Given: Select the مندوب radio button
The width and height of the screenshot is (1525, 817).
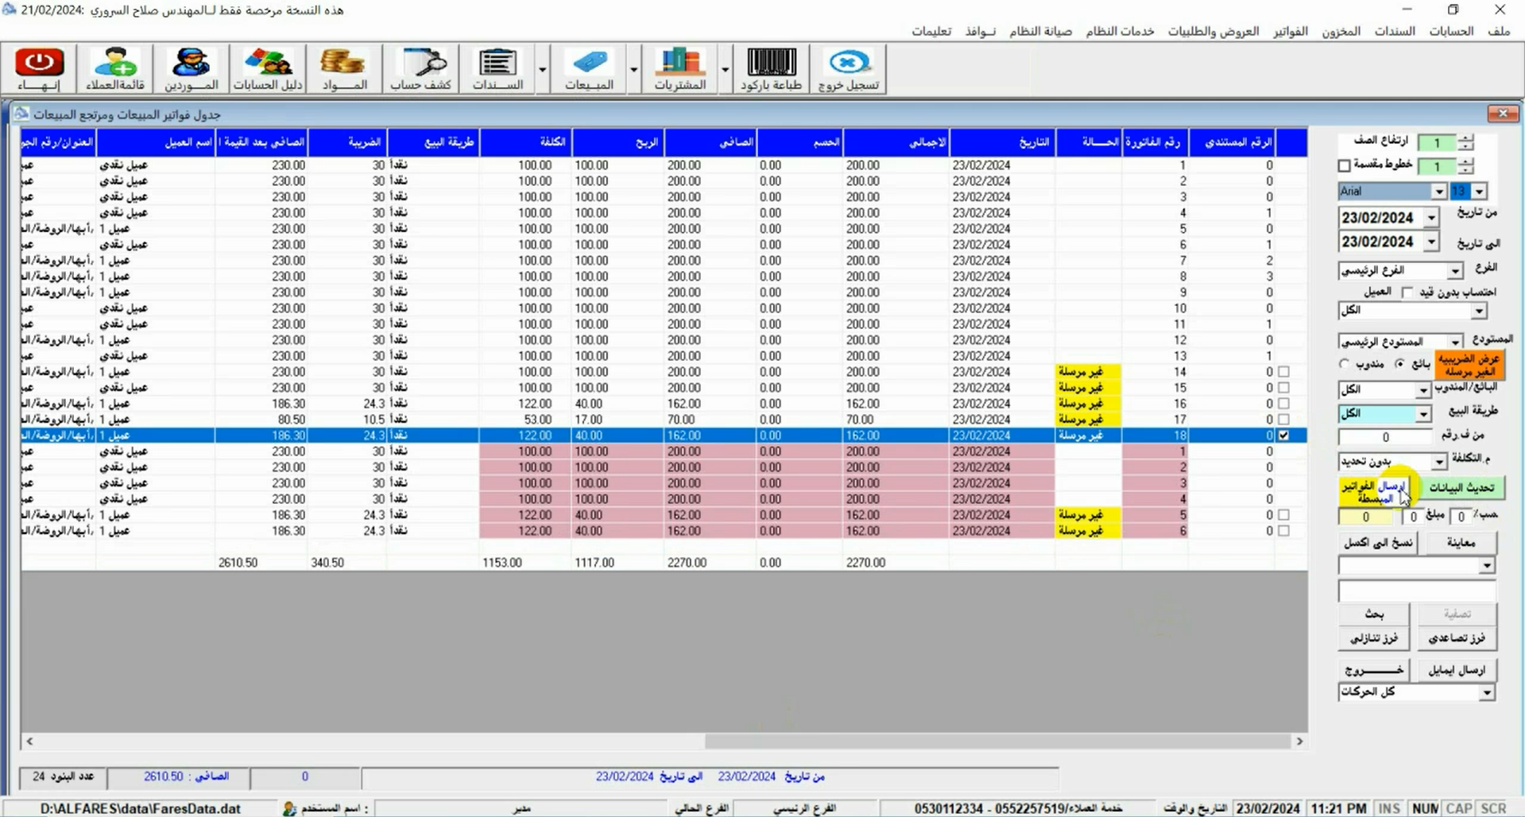Looking at the screenshot, I should coord(1344,364).
